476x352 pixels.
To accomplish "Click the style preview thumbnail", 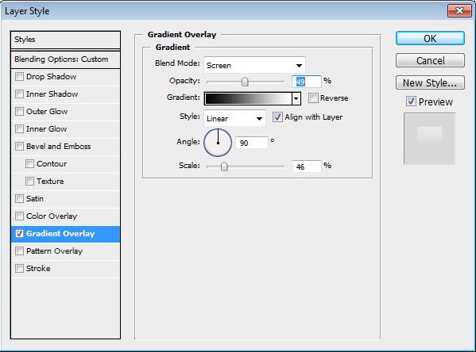I will [x=429, y=139].
